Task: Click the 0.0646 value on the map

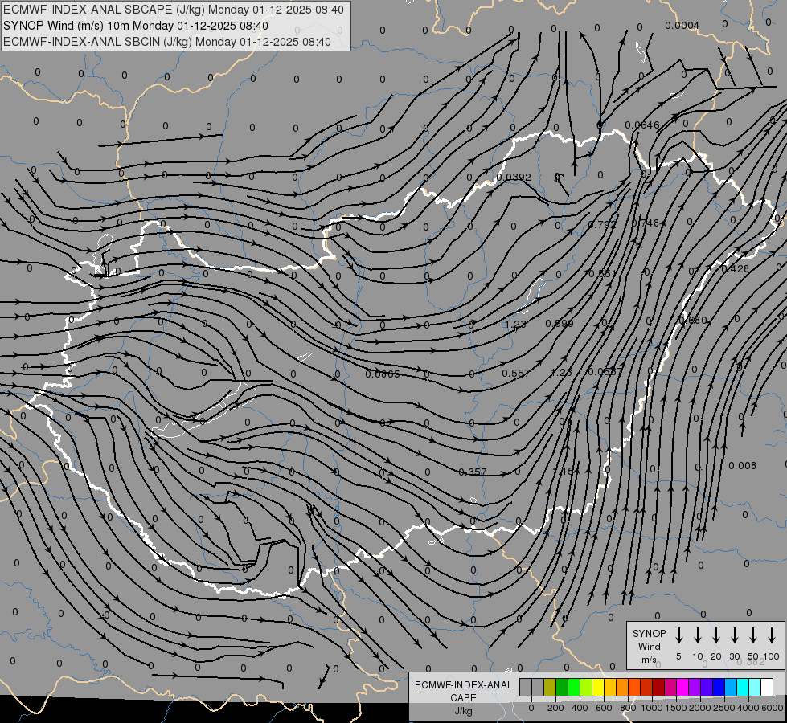Action: (642, 125)
